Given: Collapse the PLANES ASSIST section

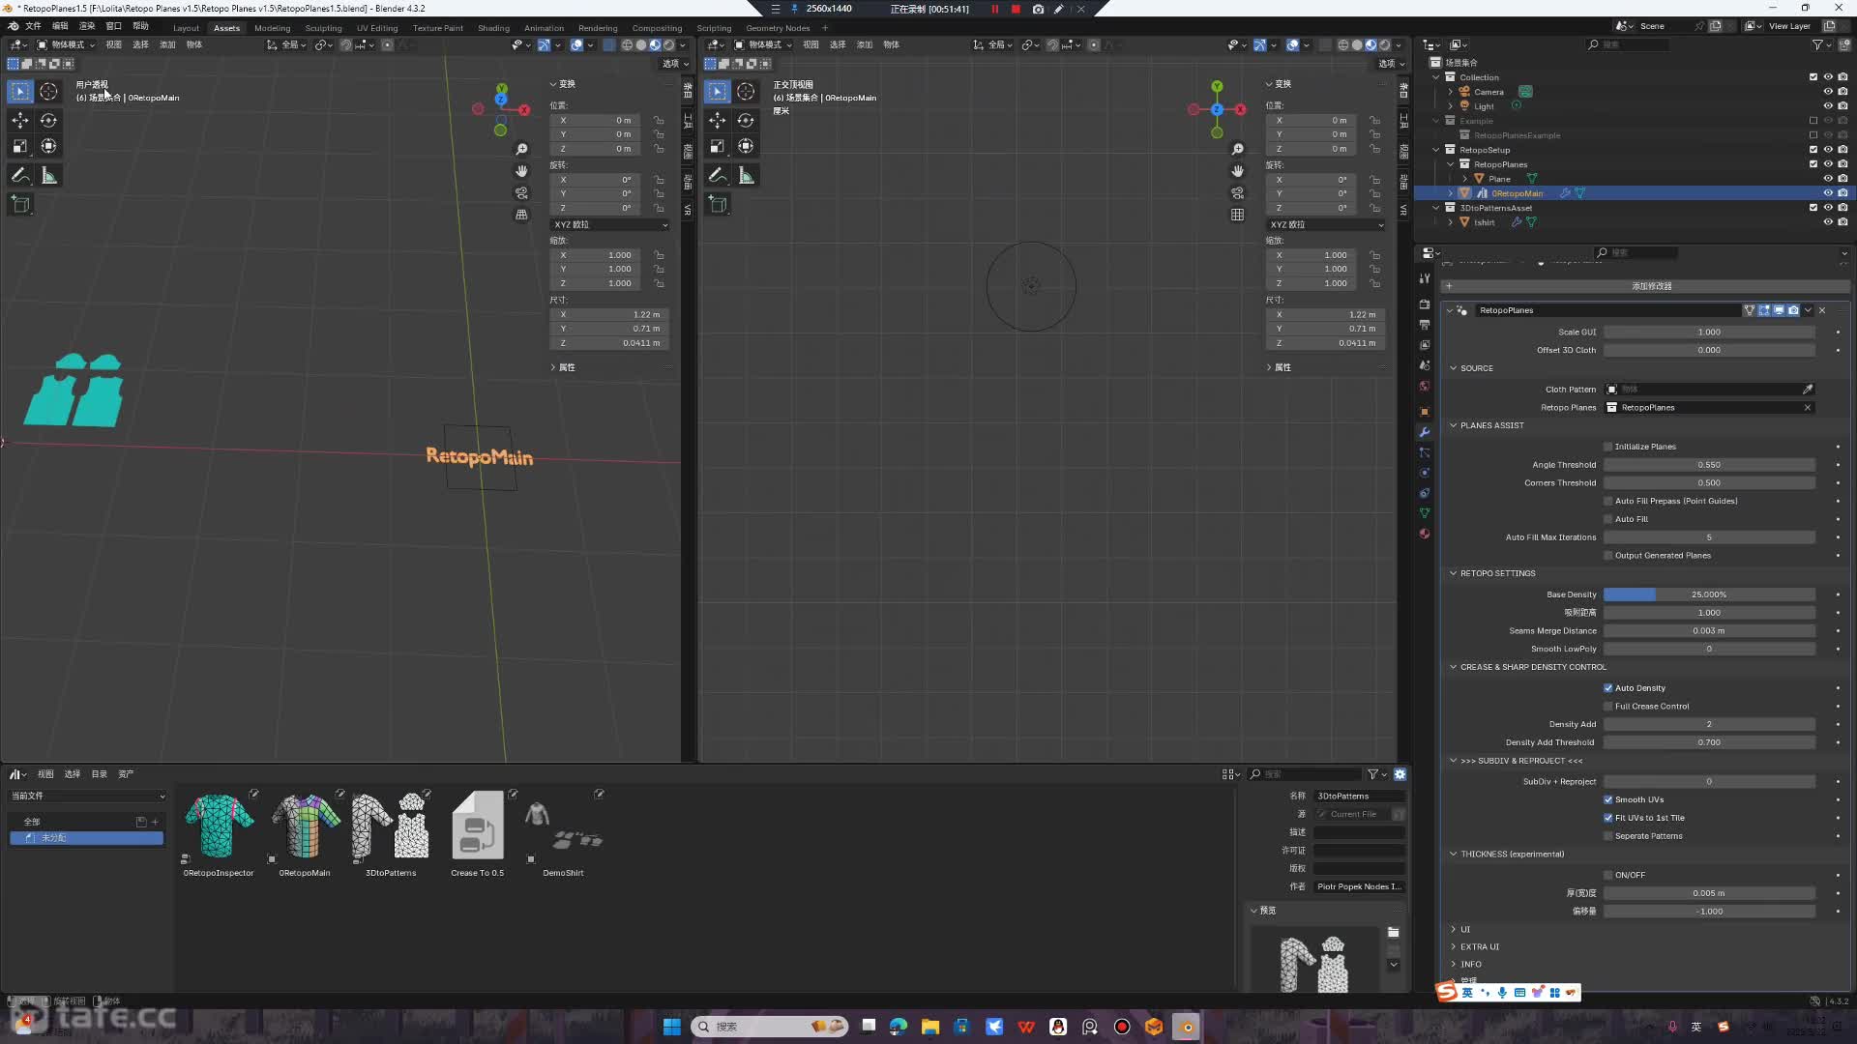Looking at the screenshot, I should point(1453,425).
